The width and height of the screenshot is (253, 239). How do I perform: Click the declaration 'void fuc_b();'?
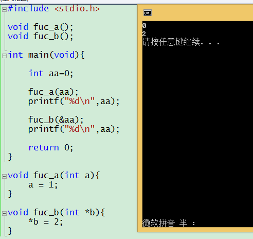(41, 37)
